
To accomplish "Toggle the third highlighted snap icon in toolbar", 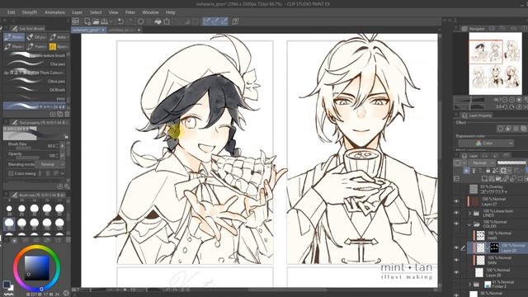I will (x=224, y=21).
